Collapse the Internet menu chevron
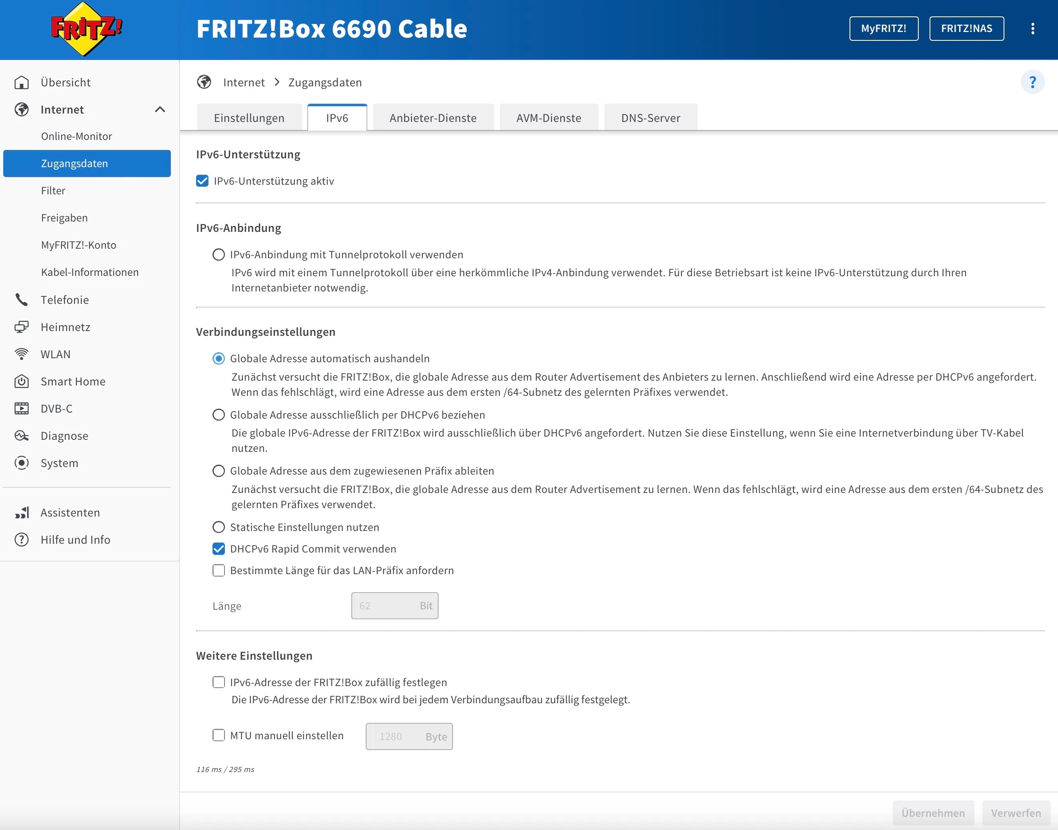Image resolution: width=1058 pixels, height=830 pixels. tap(160, 110)
